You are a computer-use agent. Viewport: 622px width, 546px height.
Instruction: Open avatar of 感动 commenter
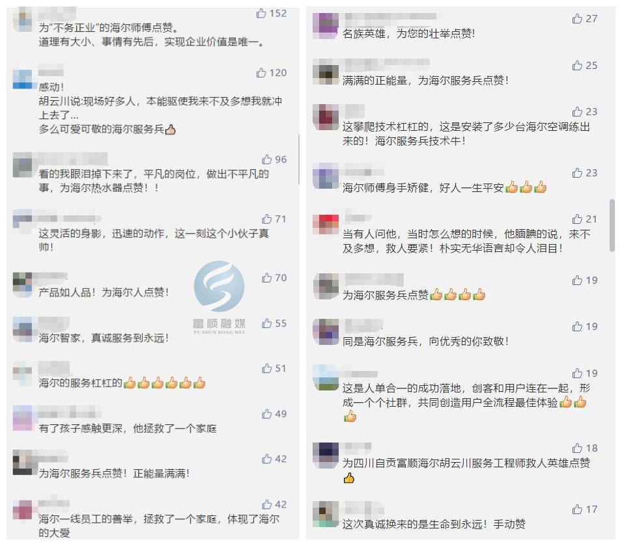coord(22,79)
